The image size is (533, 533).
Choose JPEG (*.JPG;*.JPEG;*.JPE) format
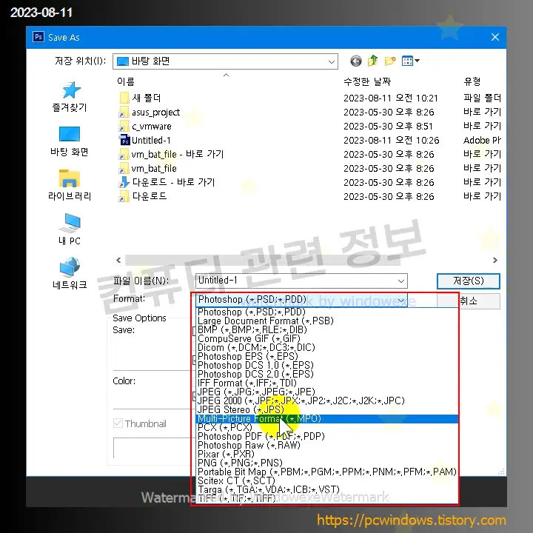327,392
